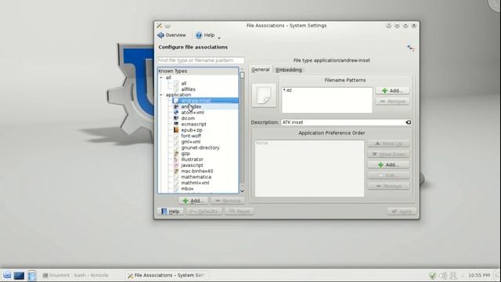The width and height of the screenshot is (501, 282).
Task: Focus the file type search field
Action: pyautogui.click(x=200, y=60)
